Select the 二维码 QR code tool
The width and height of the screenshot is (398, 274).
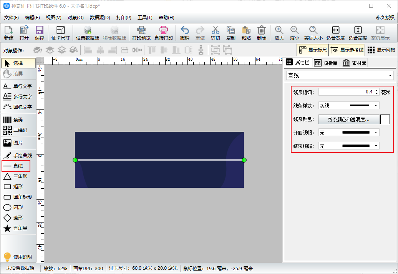coord(18,130)
